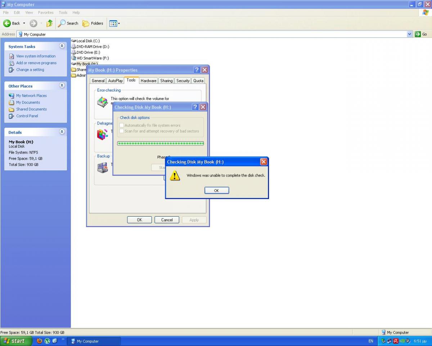
Task: Click the warning triangle icon in the error dialog
Action: click(x=175, y=176)
